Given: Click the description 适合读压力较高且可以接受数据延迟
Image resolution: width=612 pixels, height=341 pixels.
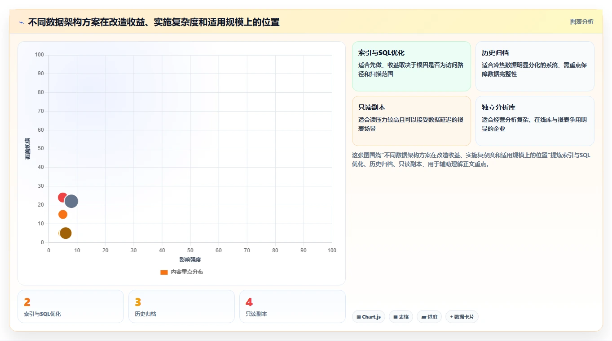Looking at the screenshot, I should 411,124.
